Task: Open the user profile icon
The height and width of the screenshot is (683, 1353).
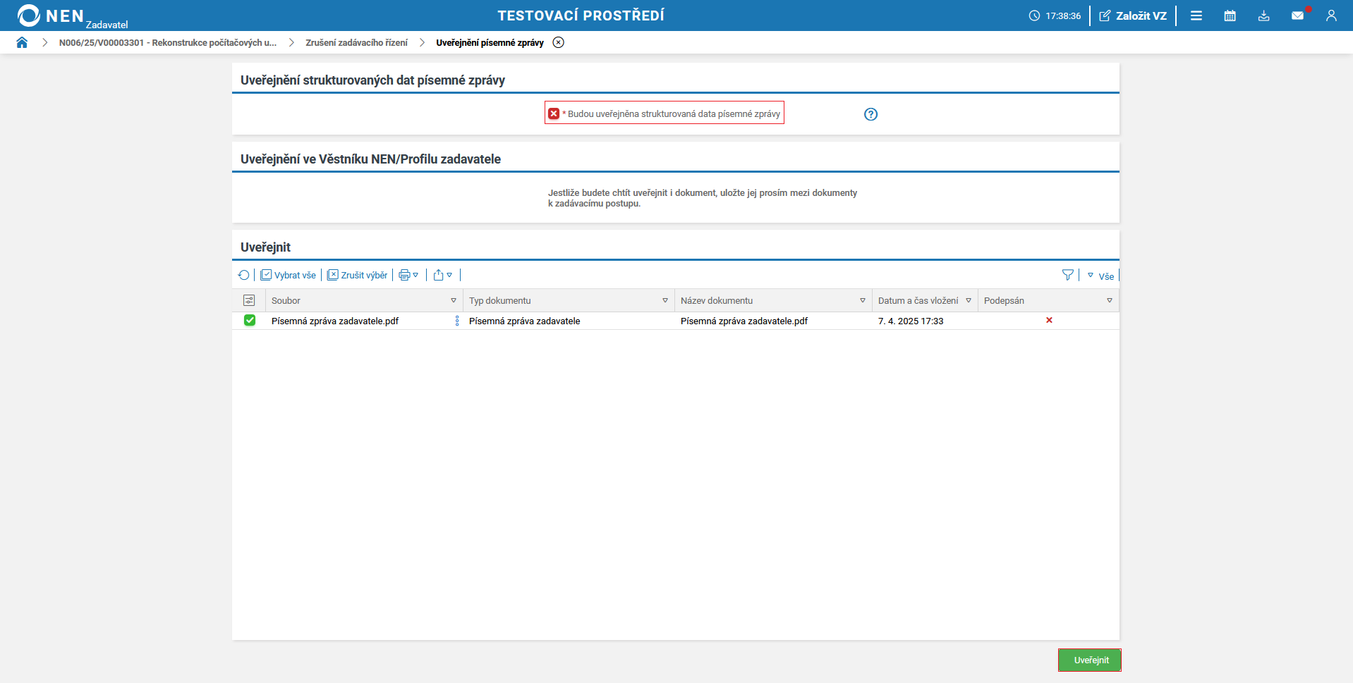Action: (x=1331, y=16)
